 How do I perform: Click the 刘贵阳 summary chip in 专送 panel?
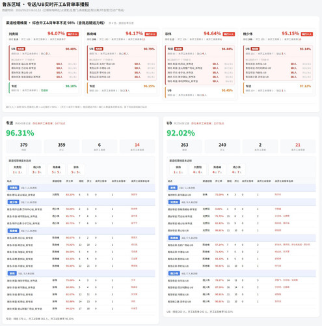18,170
